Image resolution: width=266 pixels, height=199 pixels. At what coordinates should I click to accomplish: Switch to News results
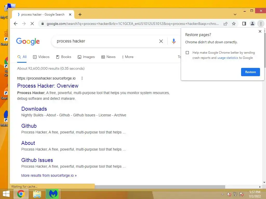point(108,57)
